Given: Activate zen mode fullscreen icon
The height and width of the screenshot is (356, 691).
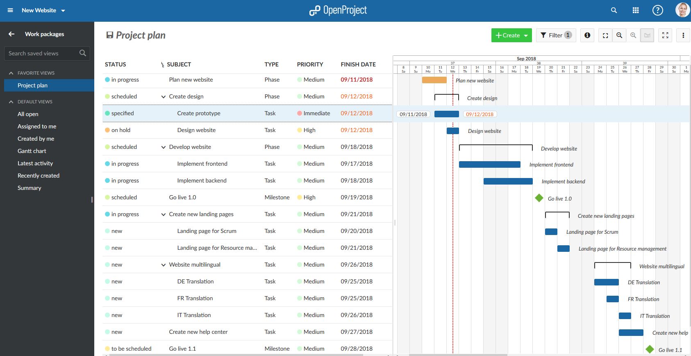Looking at the screenshot, I should click(x=665, y=35).
